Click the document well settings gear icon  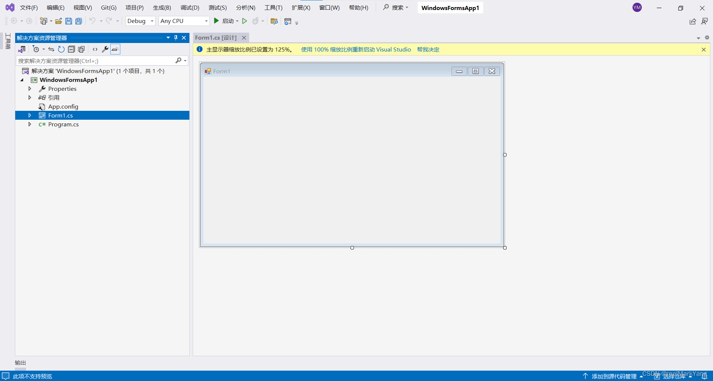(x=707, y=37)
